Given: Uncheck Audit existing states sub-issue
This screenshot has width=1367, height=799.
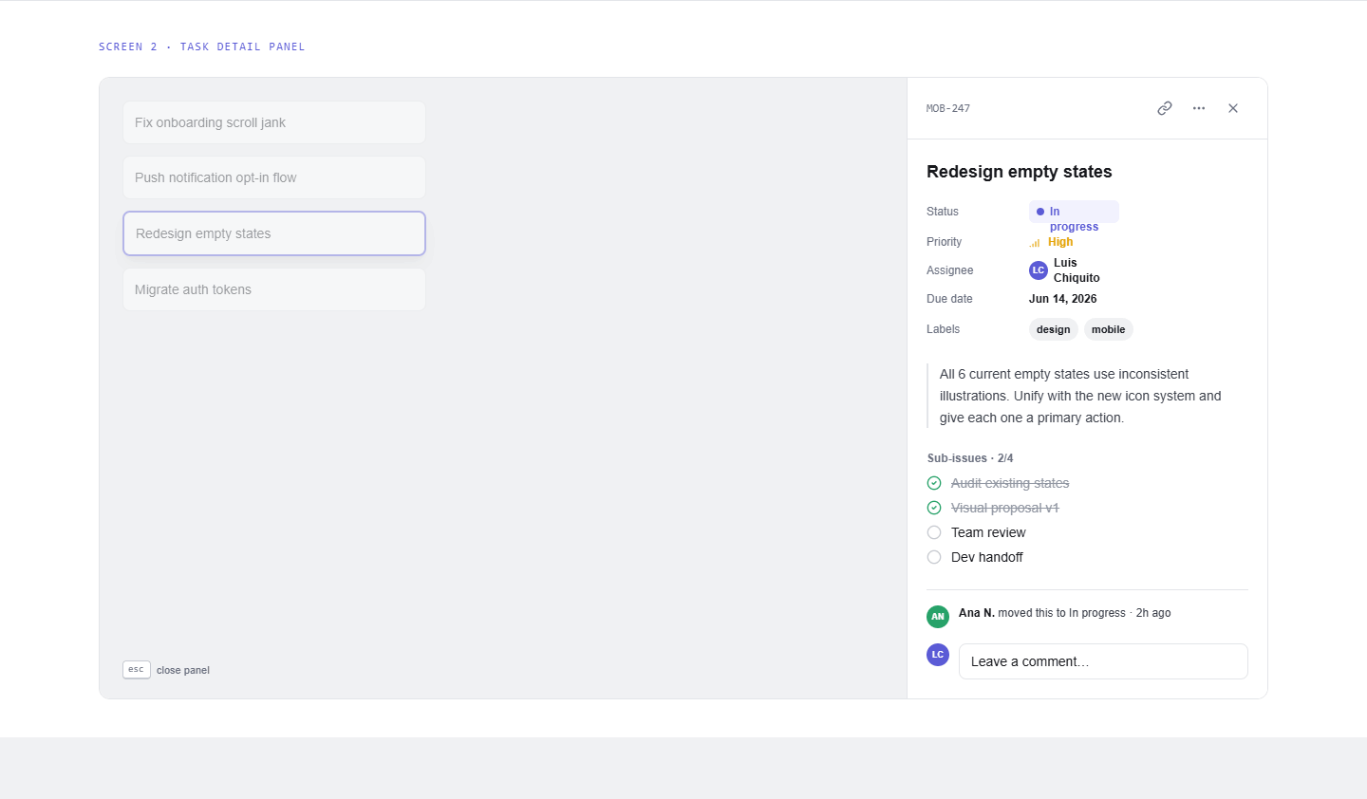Looking at the screenshot, I should [x=934, y=483].
